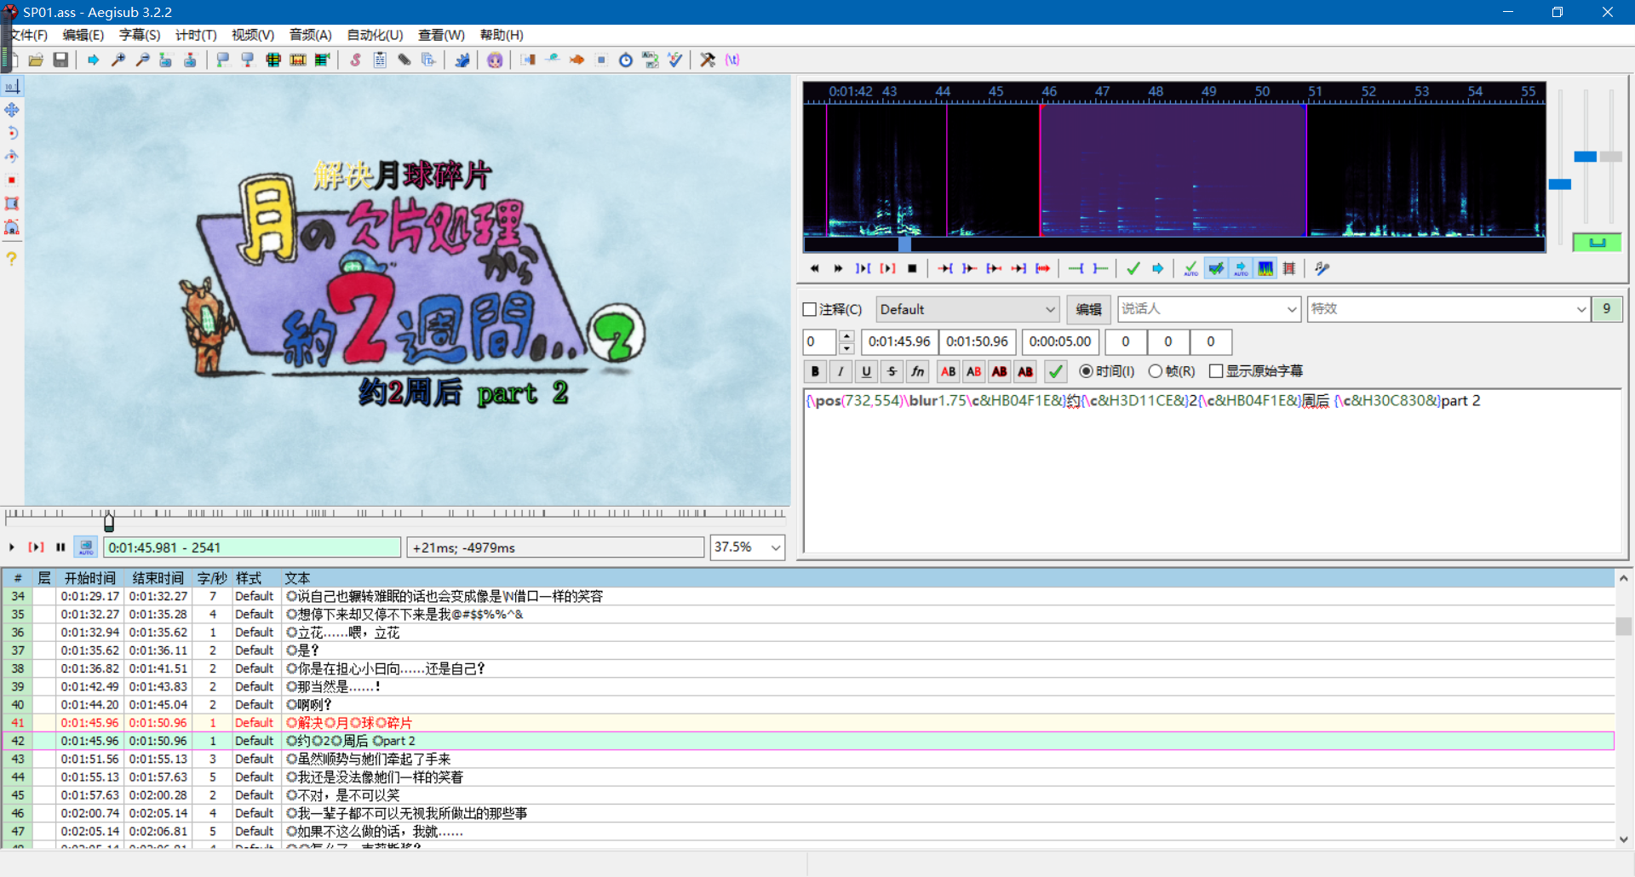The image size is (1635, 877).
Task: Select subtitle row 43 in the grid
Action: (808, 759)
